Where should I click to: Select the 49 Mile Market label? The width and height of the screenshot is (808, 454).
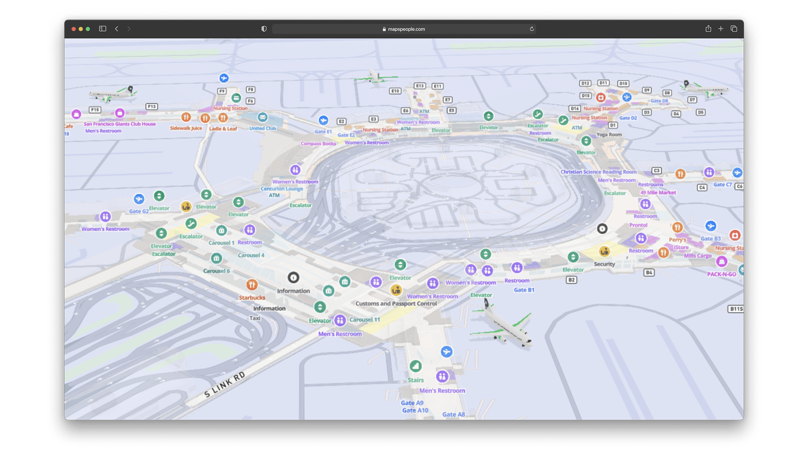coord(658,193)
